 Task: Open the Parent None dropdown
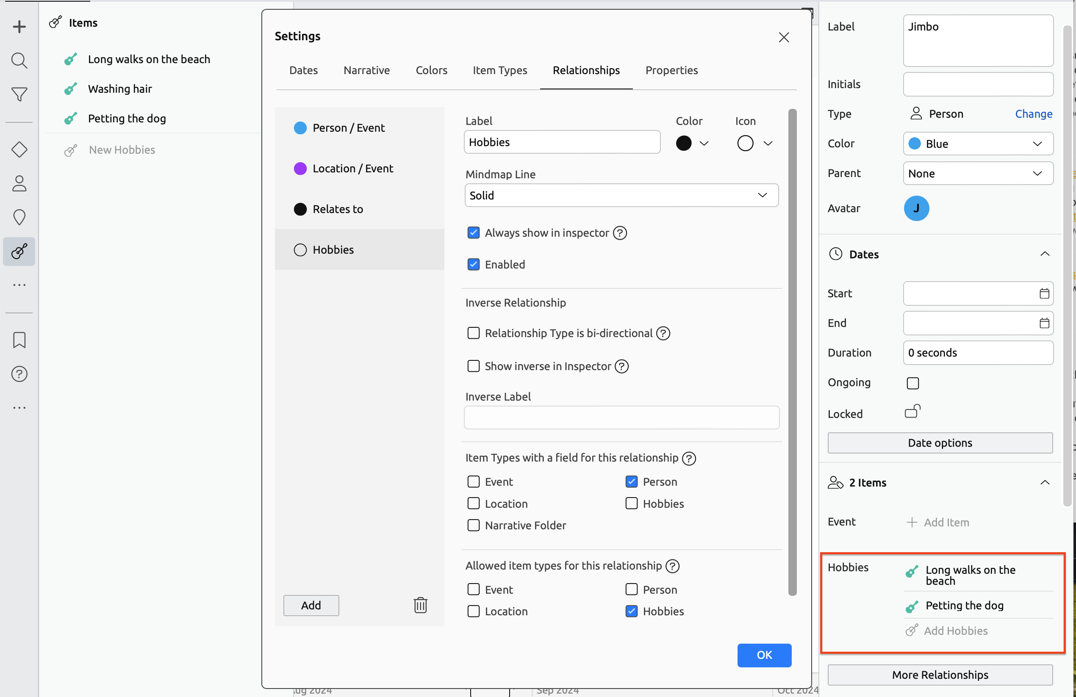(x=978, y=174)
